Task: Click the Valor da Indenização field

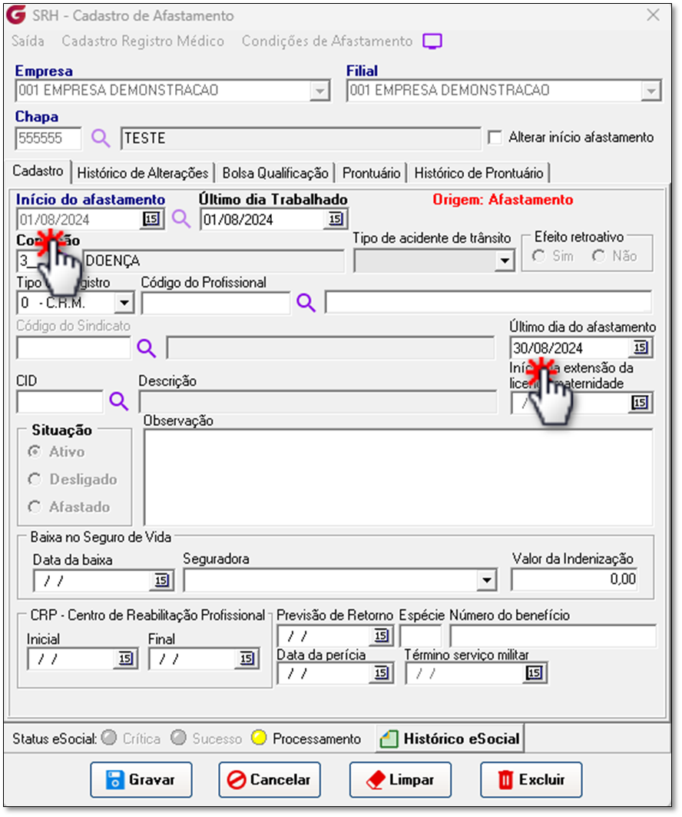Action: (574, 579)
